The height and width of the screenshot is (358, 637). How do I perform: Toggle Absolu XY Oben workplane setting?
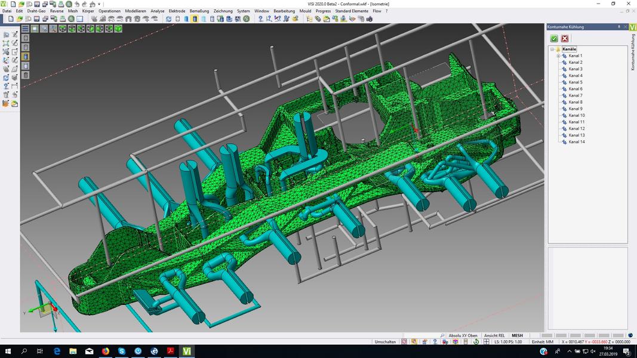click(x=463, y=336)
